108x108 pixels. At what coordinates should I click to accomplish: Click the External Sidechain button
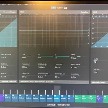tap(9, 82)
